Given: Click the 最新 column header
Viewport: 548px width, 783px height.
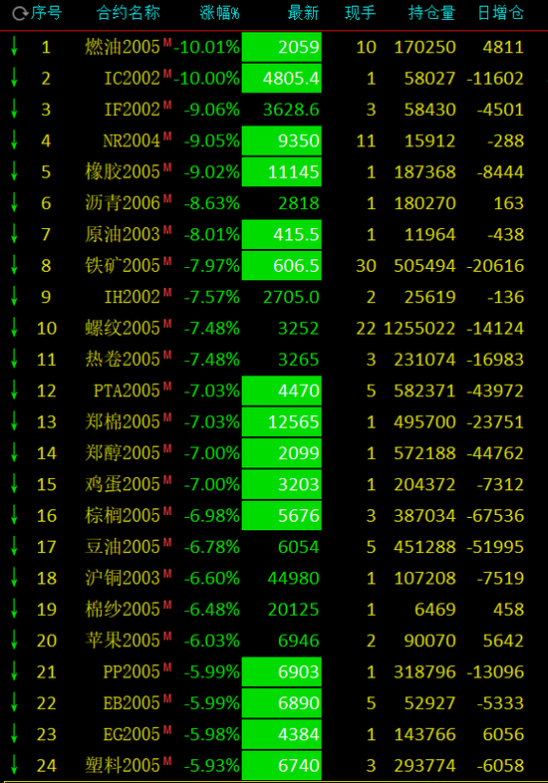Looking at the screenshot, I should click(303, 13).
